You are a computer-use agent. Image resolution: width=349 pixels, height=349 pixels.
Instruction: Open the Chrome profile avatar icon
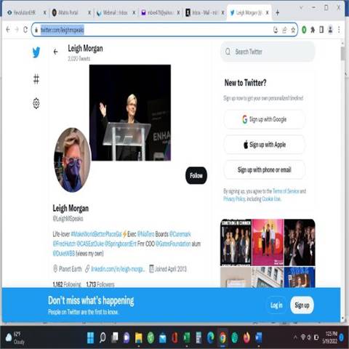pos(330,30)
